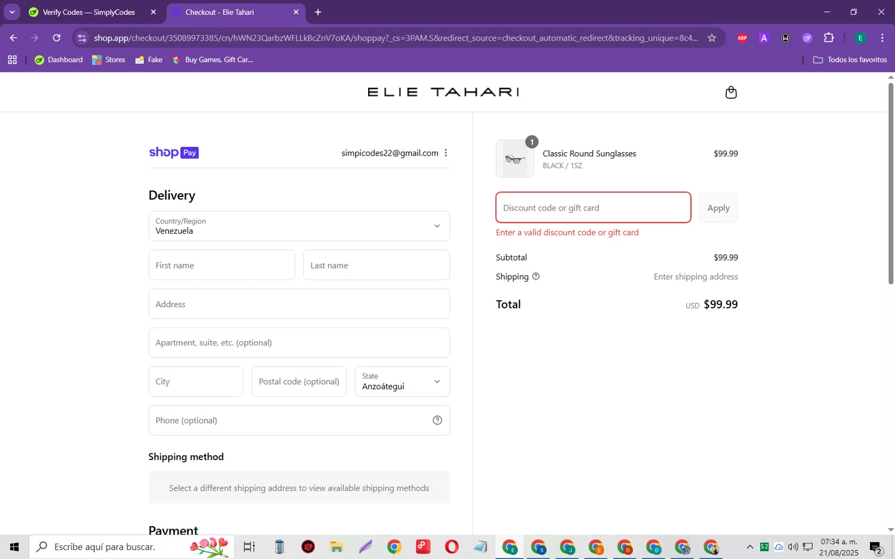895x559 pixels.
Task: Click the Elie Tahari store logo
Action: [443, 92]
